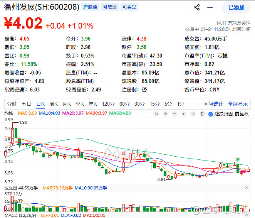
Task: Switch to the 120分 chart tab
Action: click(x=108, y=104)
